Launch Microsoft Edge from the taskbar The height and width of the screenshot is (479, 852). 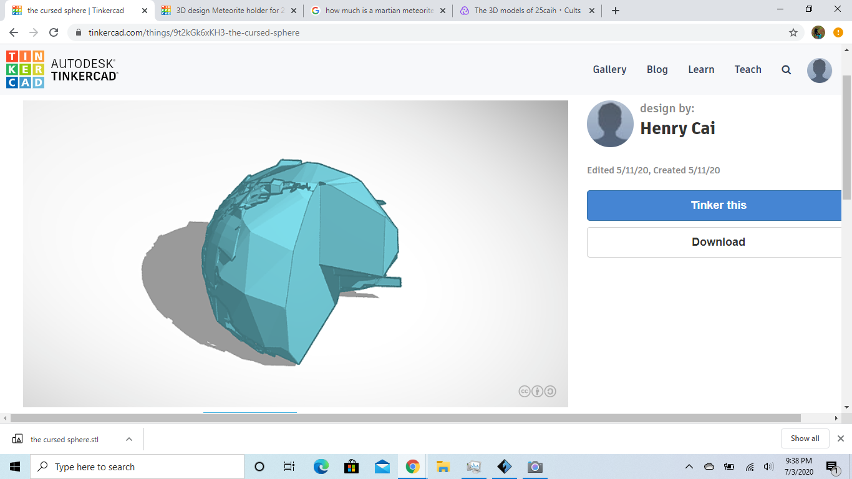pos(321,467)
